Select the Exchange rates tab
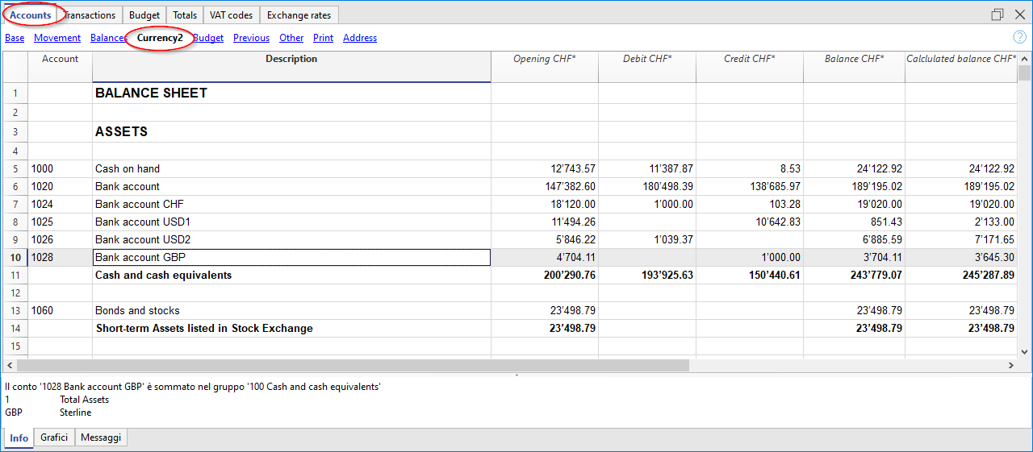Image resolution: width=1033 pixels, height=452 pixels. click(299, 15)
